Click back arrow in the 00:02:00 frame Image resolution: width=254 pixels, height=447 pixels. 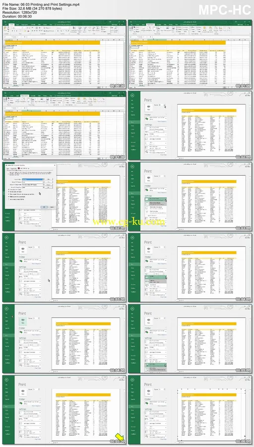[132, 95]
